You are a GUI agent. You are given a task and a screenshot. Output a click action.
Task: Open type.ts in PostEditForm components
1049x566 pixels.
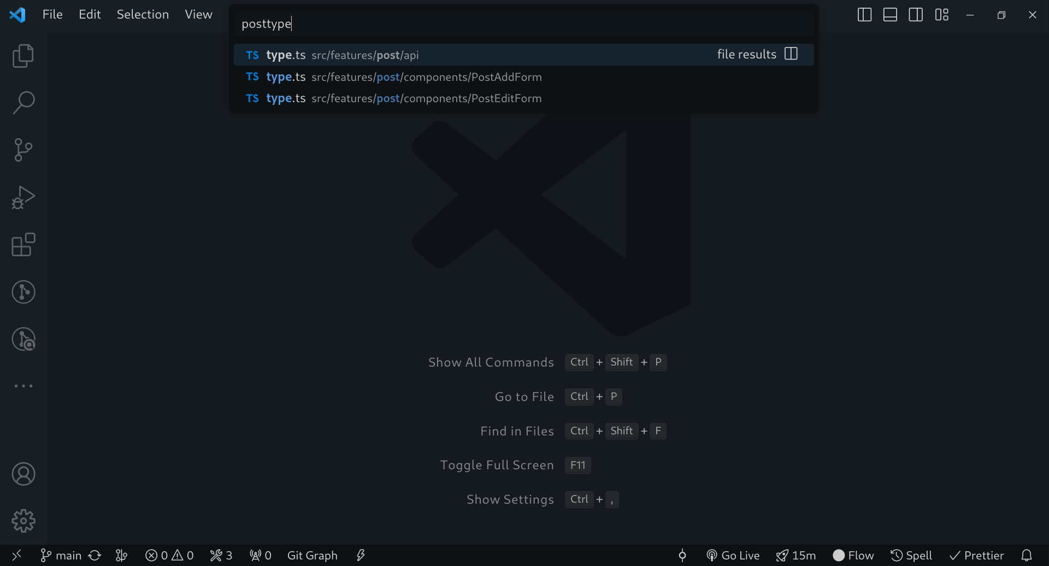coord(523,98)
